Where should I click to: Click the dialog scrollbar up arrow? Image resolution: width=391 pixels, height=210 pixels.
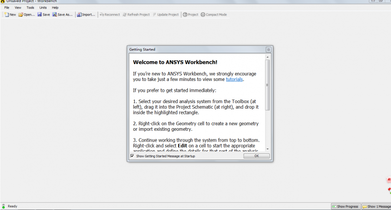pos(268,57)
